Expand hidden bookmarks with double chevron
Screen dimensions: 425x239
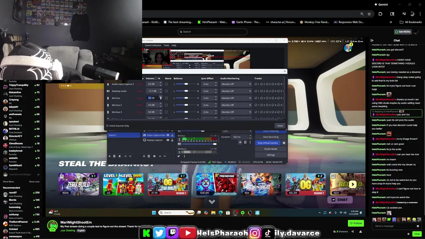pos(391,22)
